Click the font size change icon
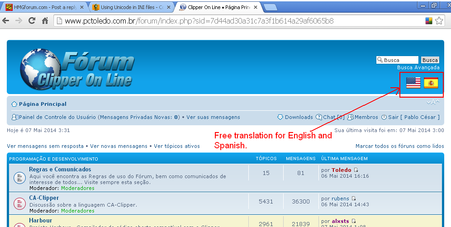 tap(433, 102)
